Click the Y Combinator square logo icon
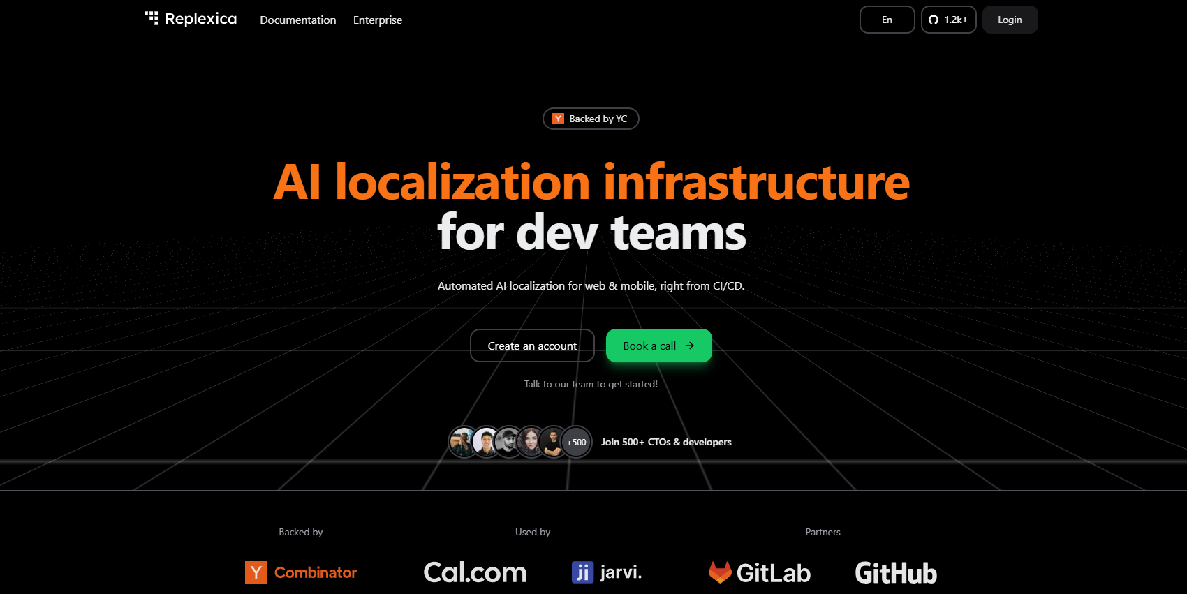1187x594 pixels. tap(256, 572)
